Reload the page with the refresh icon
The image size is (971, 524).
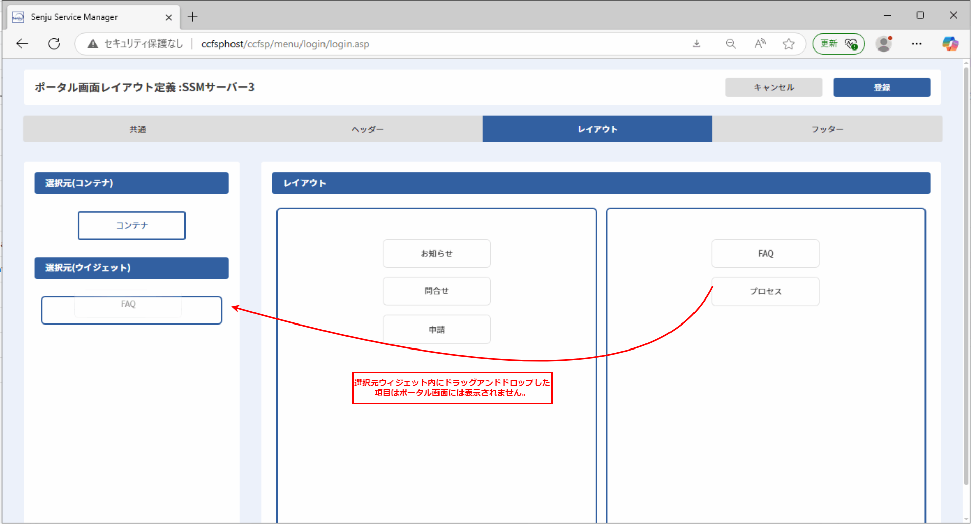[54, 44]
